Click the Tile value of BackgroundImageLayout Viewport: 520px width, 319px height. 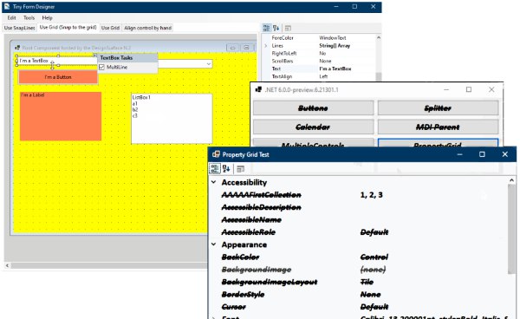click(367, 282)
